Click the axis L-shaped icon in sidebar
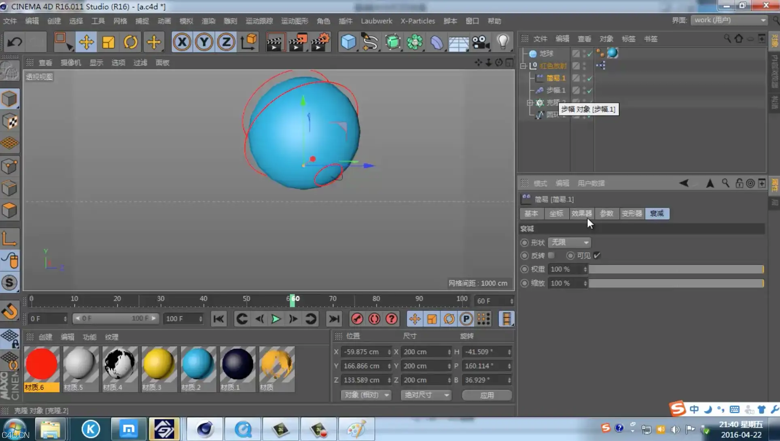 coord(10,238)
